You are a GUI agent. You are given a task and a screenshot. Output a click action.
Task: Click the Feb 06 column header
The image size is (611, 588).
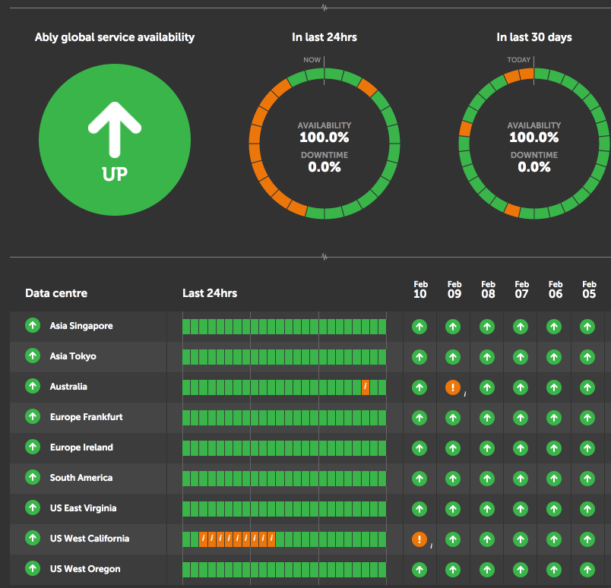(556, 289)
